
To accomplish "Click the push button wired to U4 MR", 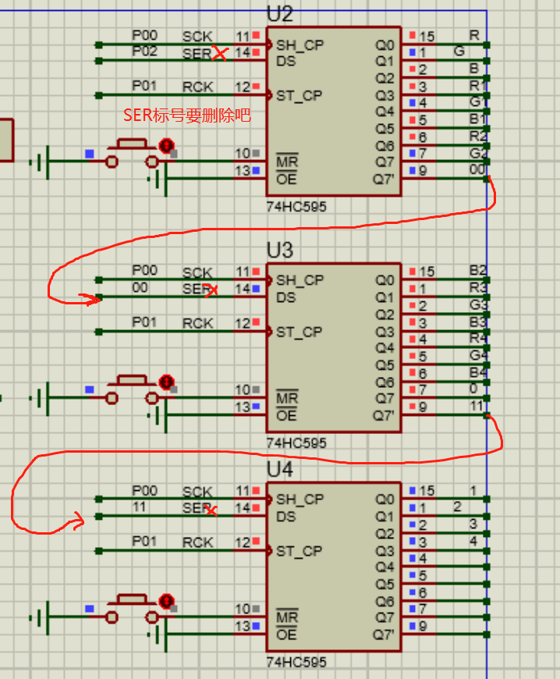I will click(x=132, y=609).
